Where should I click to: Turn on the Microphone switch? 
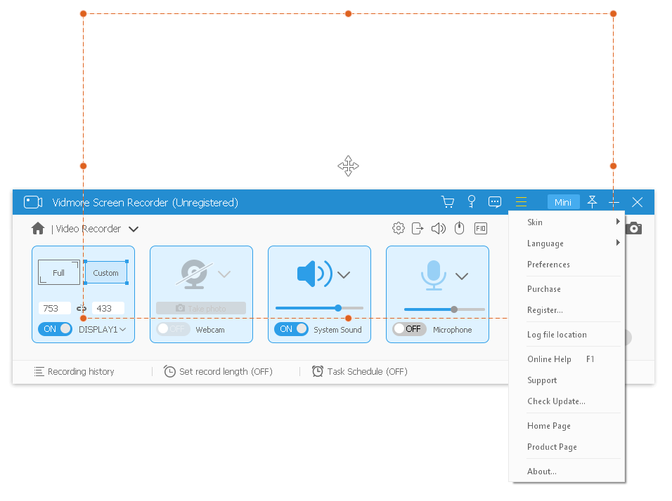pyautogui.click(x=409, y=329)
